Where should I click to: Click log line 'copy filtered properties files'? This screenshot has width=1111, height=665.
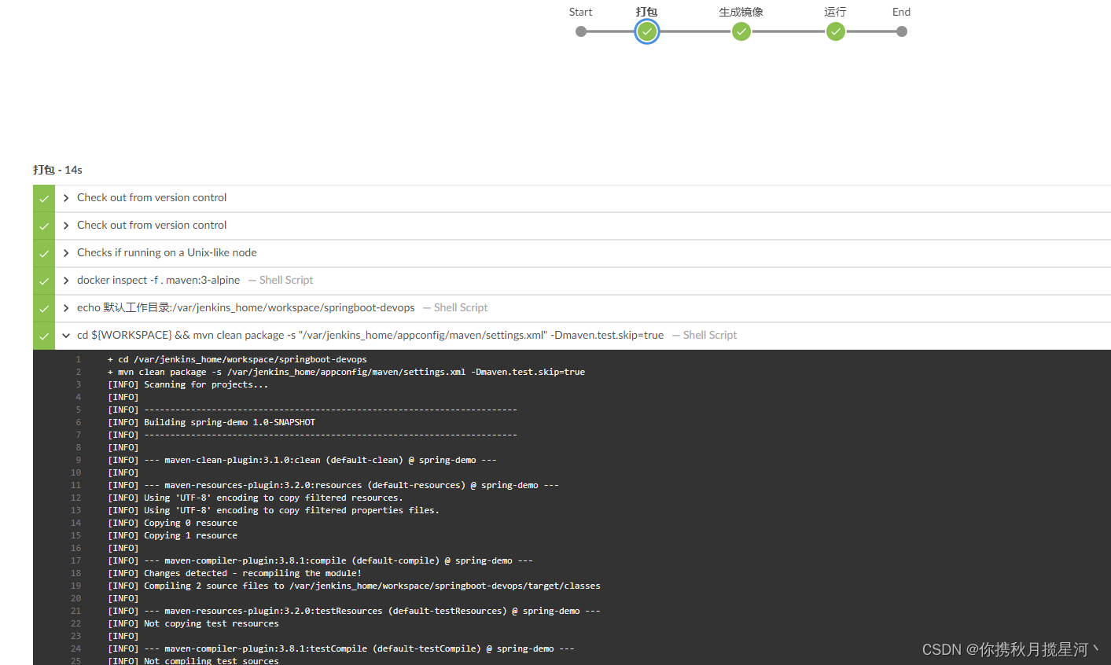(x=274, y=510)
